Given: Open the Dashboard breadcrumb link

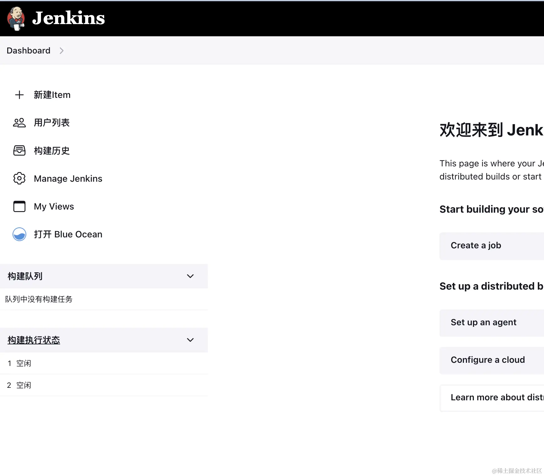Looking at the screenshot, I should point(28,51).
